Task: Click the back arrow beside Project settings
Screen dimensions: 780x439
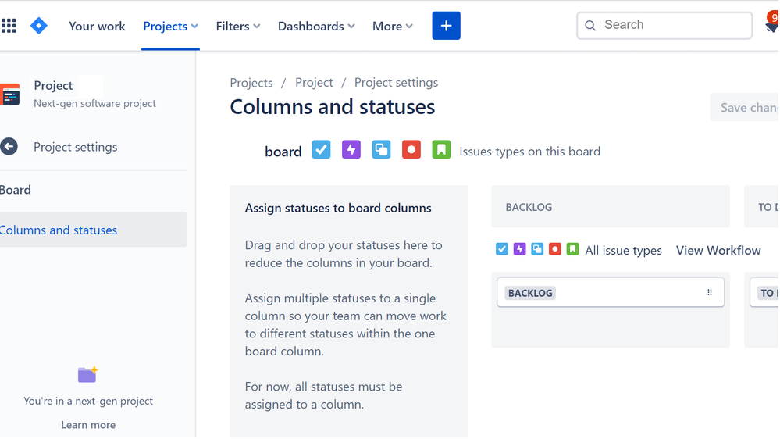Action: [x=9, y=147]
